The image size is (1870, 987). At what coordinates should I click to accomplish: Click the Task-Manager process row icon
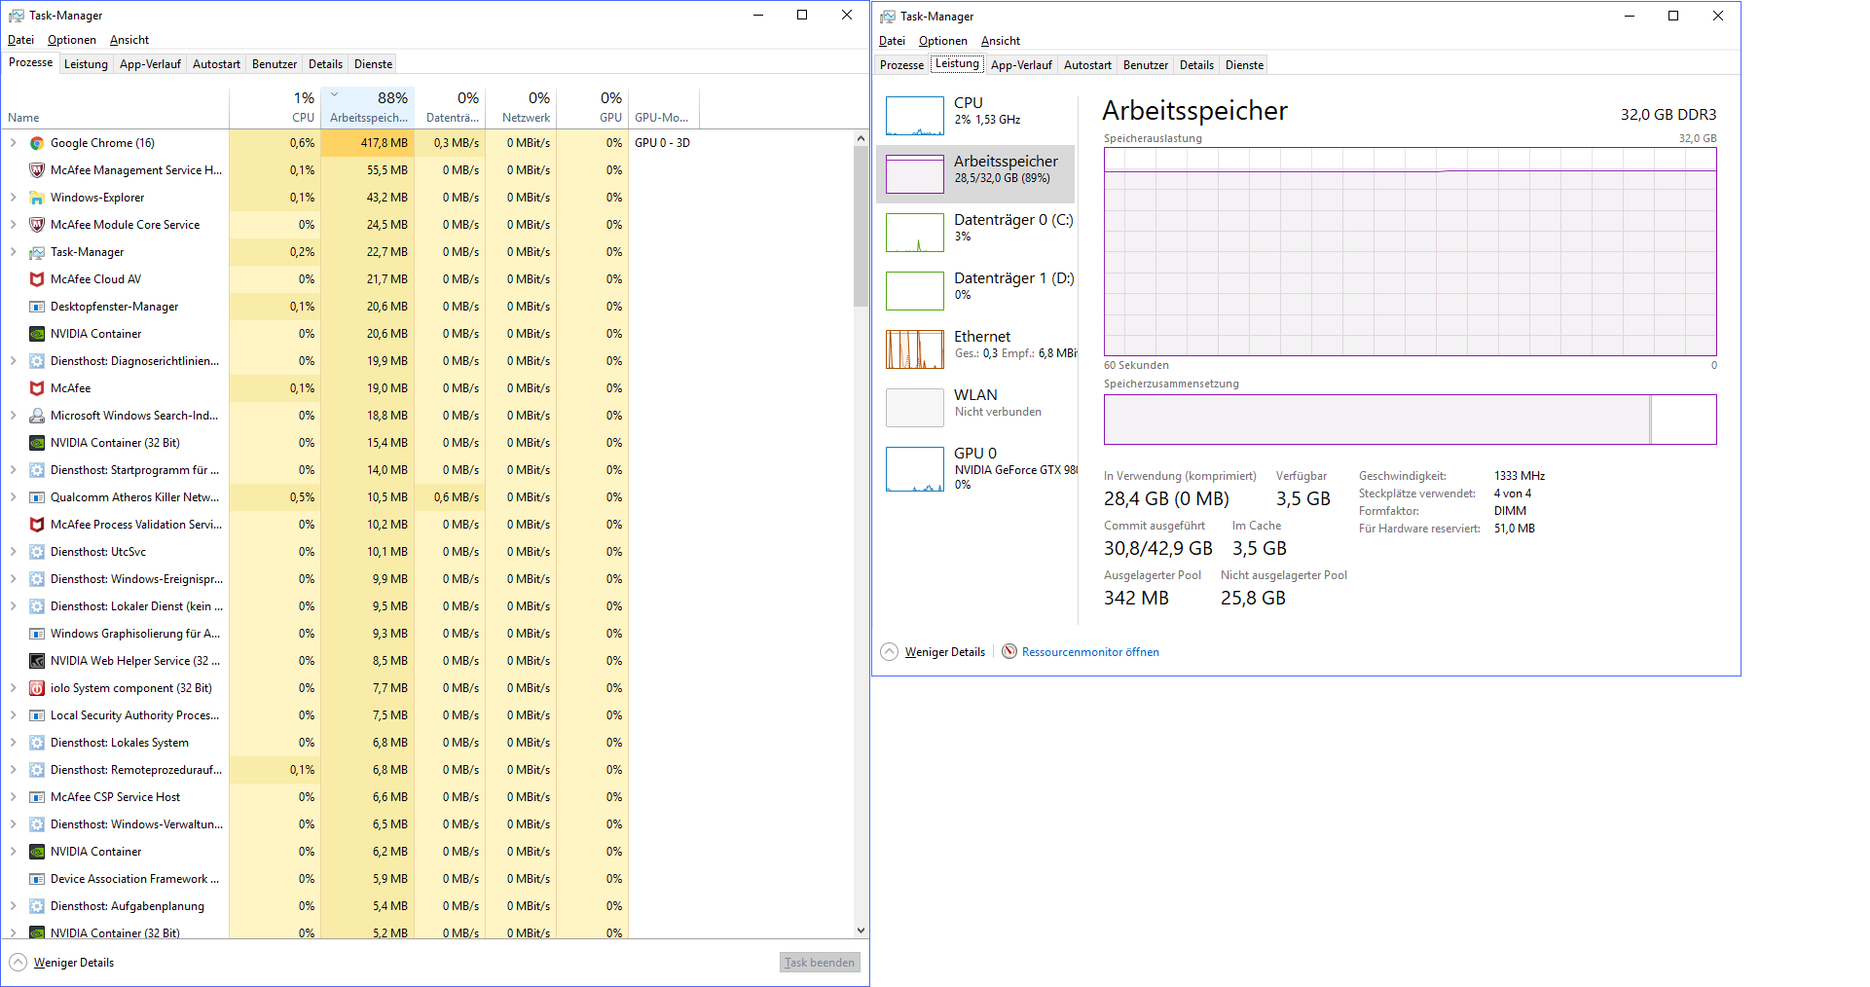[x=37, y=252]
